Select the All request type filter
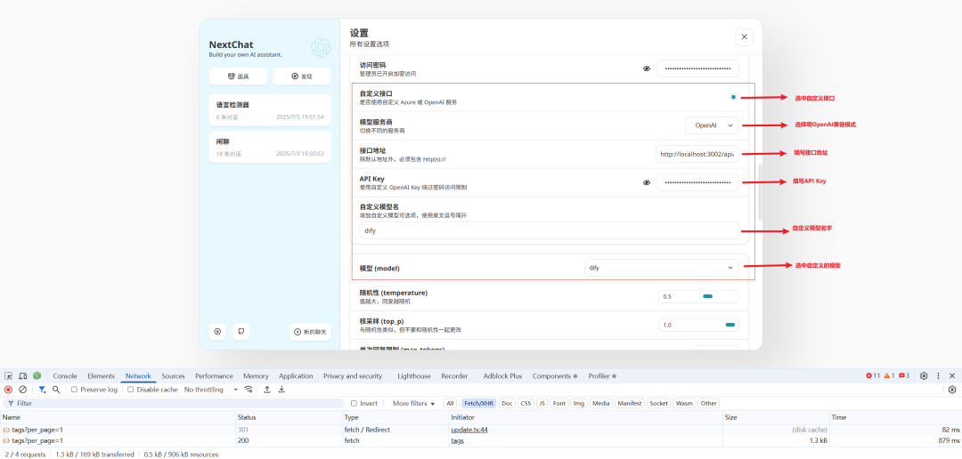Image resolution: width=962 pixels, height=459 pixels. pyautogui.click(x=451, y=403)
